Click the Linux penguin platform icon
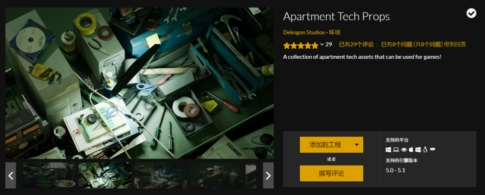 click(x=425, y=150)
